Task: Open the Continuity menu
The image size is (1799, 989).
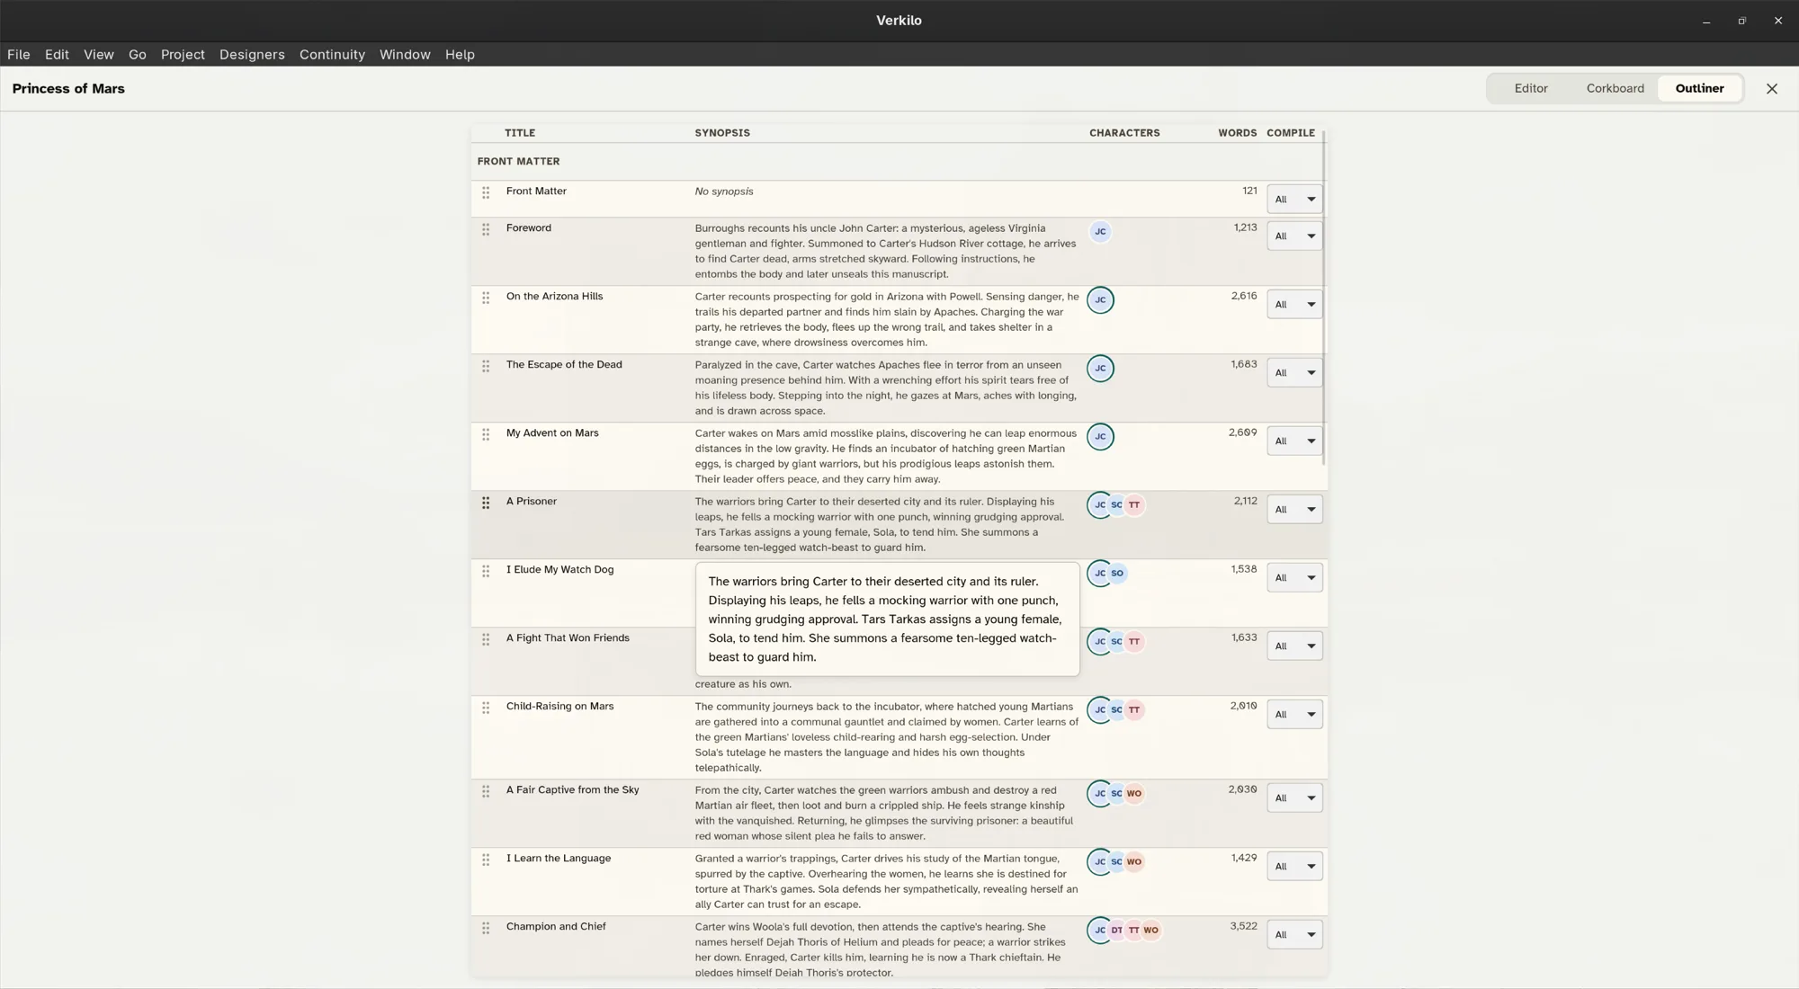Action: click(x=332, y=55)
